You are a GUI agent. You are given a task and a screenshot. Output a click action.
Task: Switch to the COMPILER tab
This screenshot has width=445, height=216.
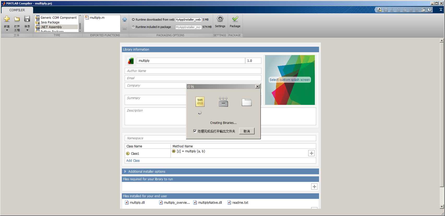17,10
